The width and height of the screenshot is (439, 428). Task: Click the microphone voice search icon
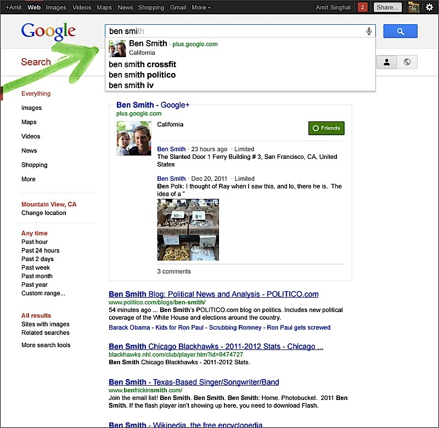pos(369,31)
